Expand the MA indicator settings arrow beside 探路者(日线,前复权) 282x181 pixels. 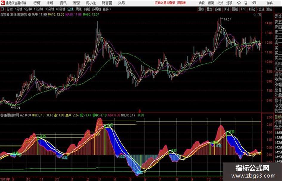click(30, 15)
